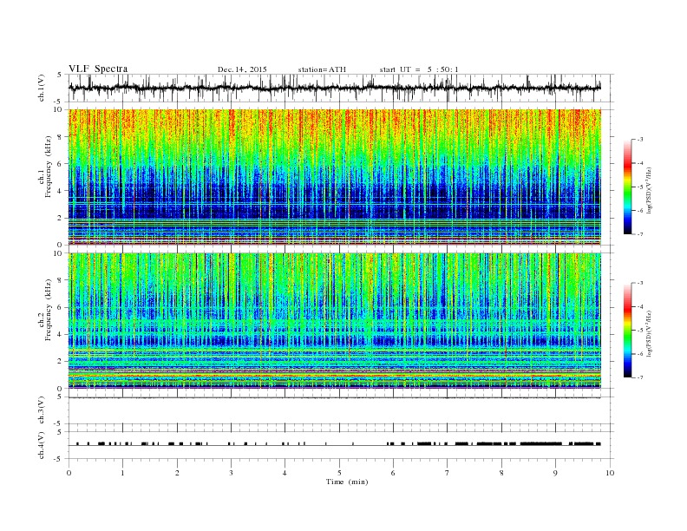Click the "6" kHz tick on ch.1 frequency axis

60,164
